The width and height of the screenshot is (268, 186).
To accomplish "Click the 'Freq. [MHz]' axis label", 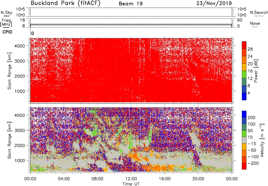I will 6,23.
